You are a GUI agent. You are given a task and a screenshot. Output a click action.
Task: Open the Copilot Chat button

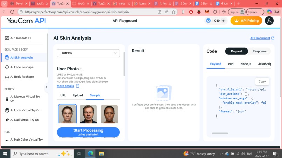pos(273,12)
